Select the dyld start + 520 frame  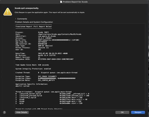49,103
